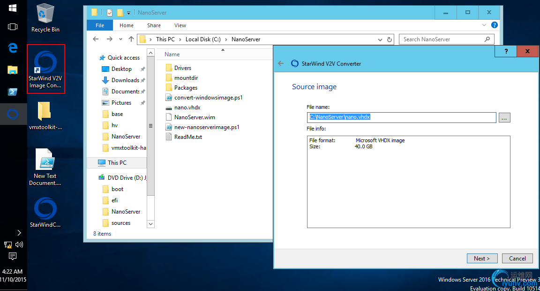
Task: Click the Task View taskbar icon
Action: coord(13,27)
